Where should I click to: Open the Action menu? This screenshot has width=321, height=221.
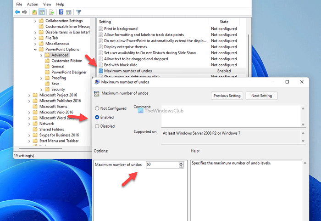pos(33,4)
